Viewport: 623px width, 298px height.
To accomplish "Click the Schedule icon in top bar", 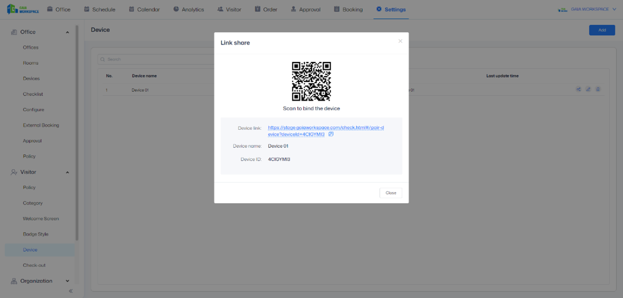I will (87, 9).
